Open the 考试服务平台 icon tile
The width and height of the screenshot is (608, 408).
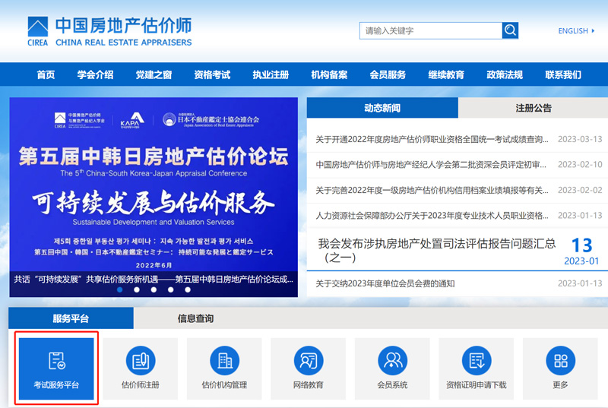click(56, 368)
